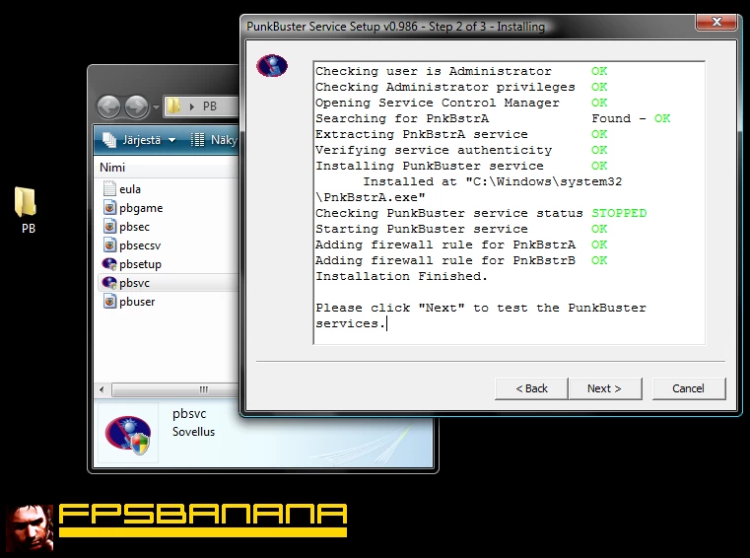Click the Explorer back navigation arrow
The width and height of the screenshot is (750, 558).
coord(109,106)
